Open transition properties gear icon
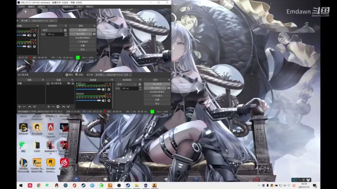 (140, 84)
